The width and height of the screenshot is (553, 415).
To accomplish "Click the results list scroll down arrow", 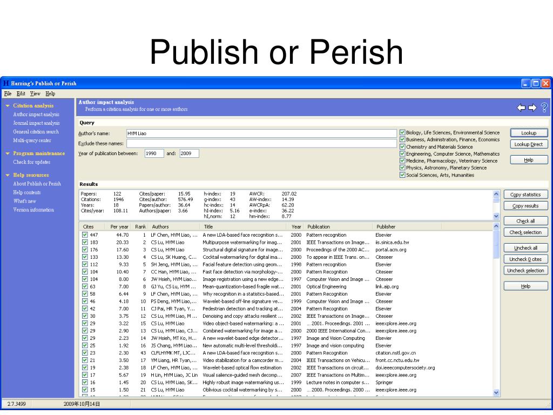I will [x=496, y=392].
